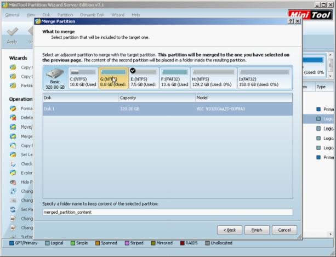The height and width of the screenshot is (257, 336).
Task: Click the second Copy wizard icon
Action: pyautogui.click(x=13, y=76)
